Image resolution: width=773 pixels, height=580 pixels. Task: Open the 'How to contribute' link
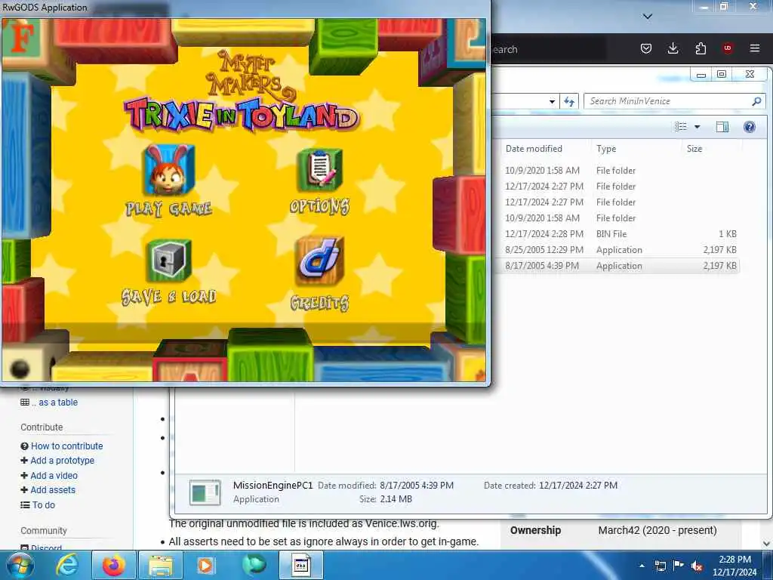pyautogui.click(x=67, y=446)
